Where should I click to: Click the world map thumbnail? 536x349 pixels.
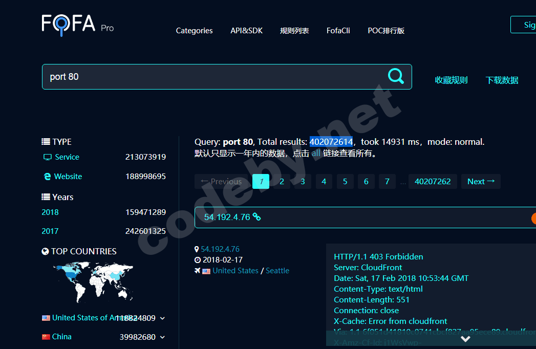[93, 282]
